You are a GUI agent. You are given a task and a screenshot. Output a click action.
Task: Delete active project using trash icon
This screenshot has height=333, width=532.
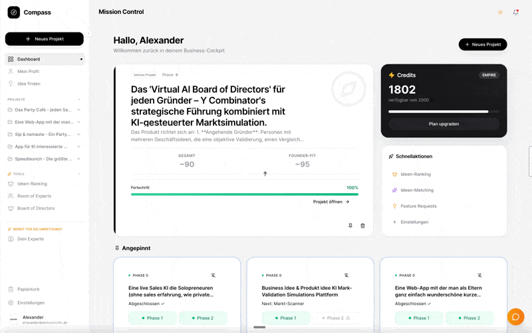pyautogui.click(x=362, y=226)
